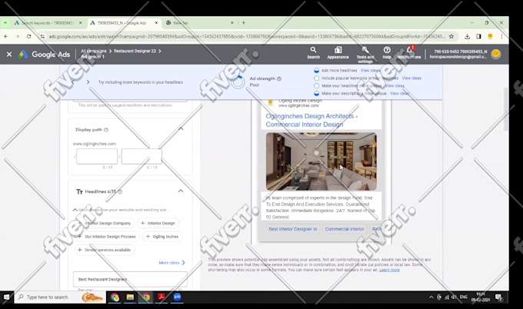
Task: Click Oglinginches Design Architects ad preview headline
Action: point(311,121)
